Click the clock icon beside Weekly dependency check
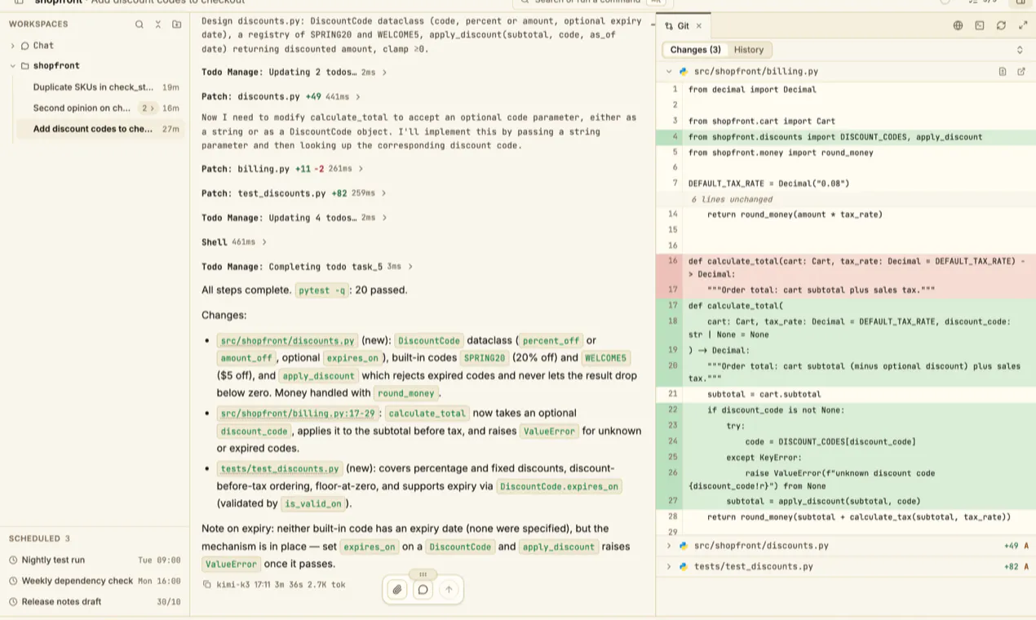The height and width of the screenshot is (620, 1036). [13, 581]
